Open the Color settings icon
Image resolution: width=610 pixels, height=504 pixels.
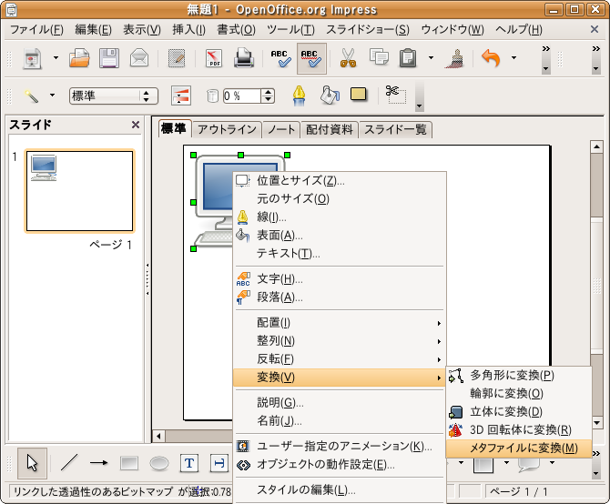pyautogui.click(x=181, y=96)
